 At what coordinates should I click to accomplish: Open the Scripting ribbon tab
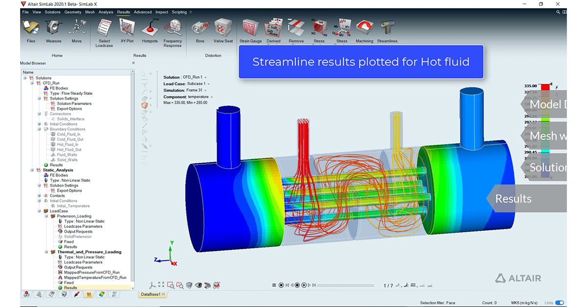click(x=179, y=12)
